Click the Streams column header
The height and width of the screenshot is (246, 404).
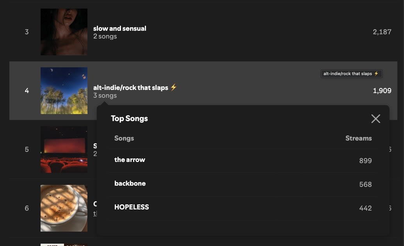[358, 138]
